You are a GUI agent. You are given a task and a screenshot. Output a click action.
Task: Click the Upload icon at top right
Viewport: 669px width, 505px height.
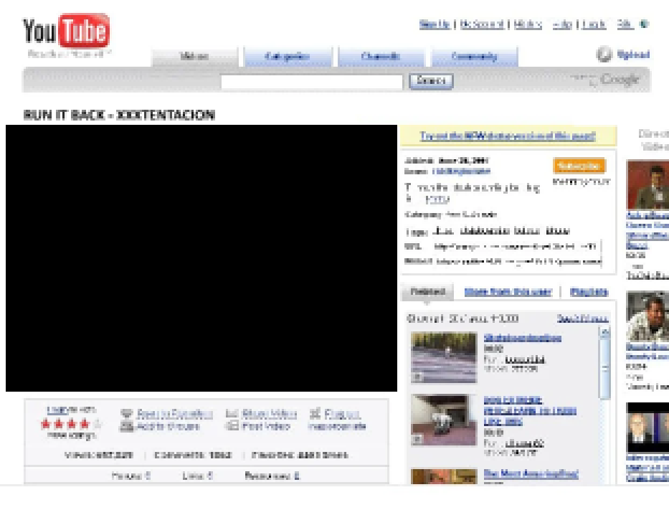pyautogui.click(x=604, y=55)
